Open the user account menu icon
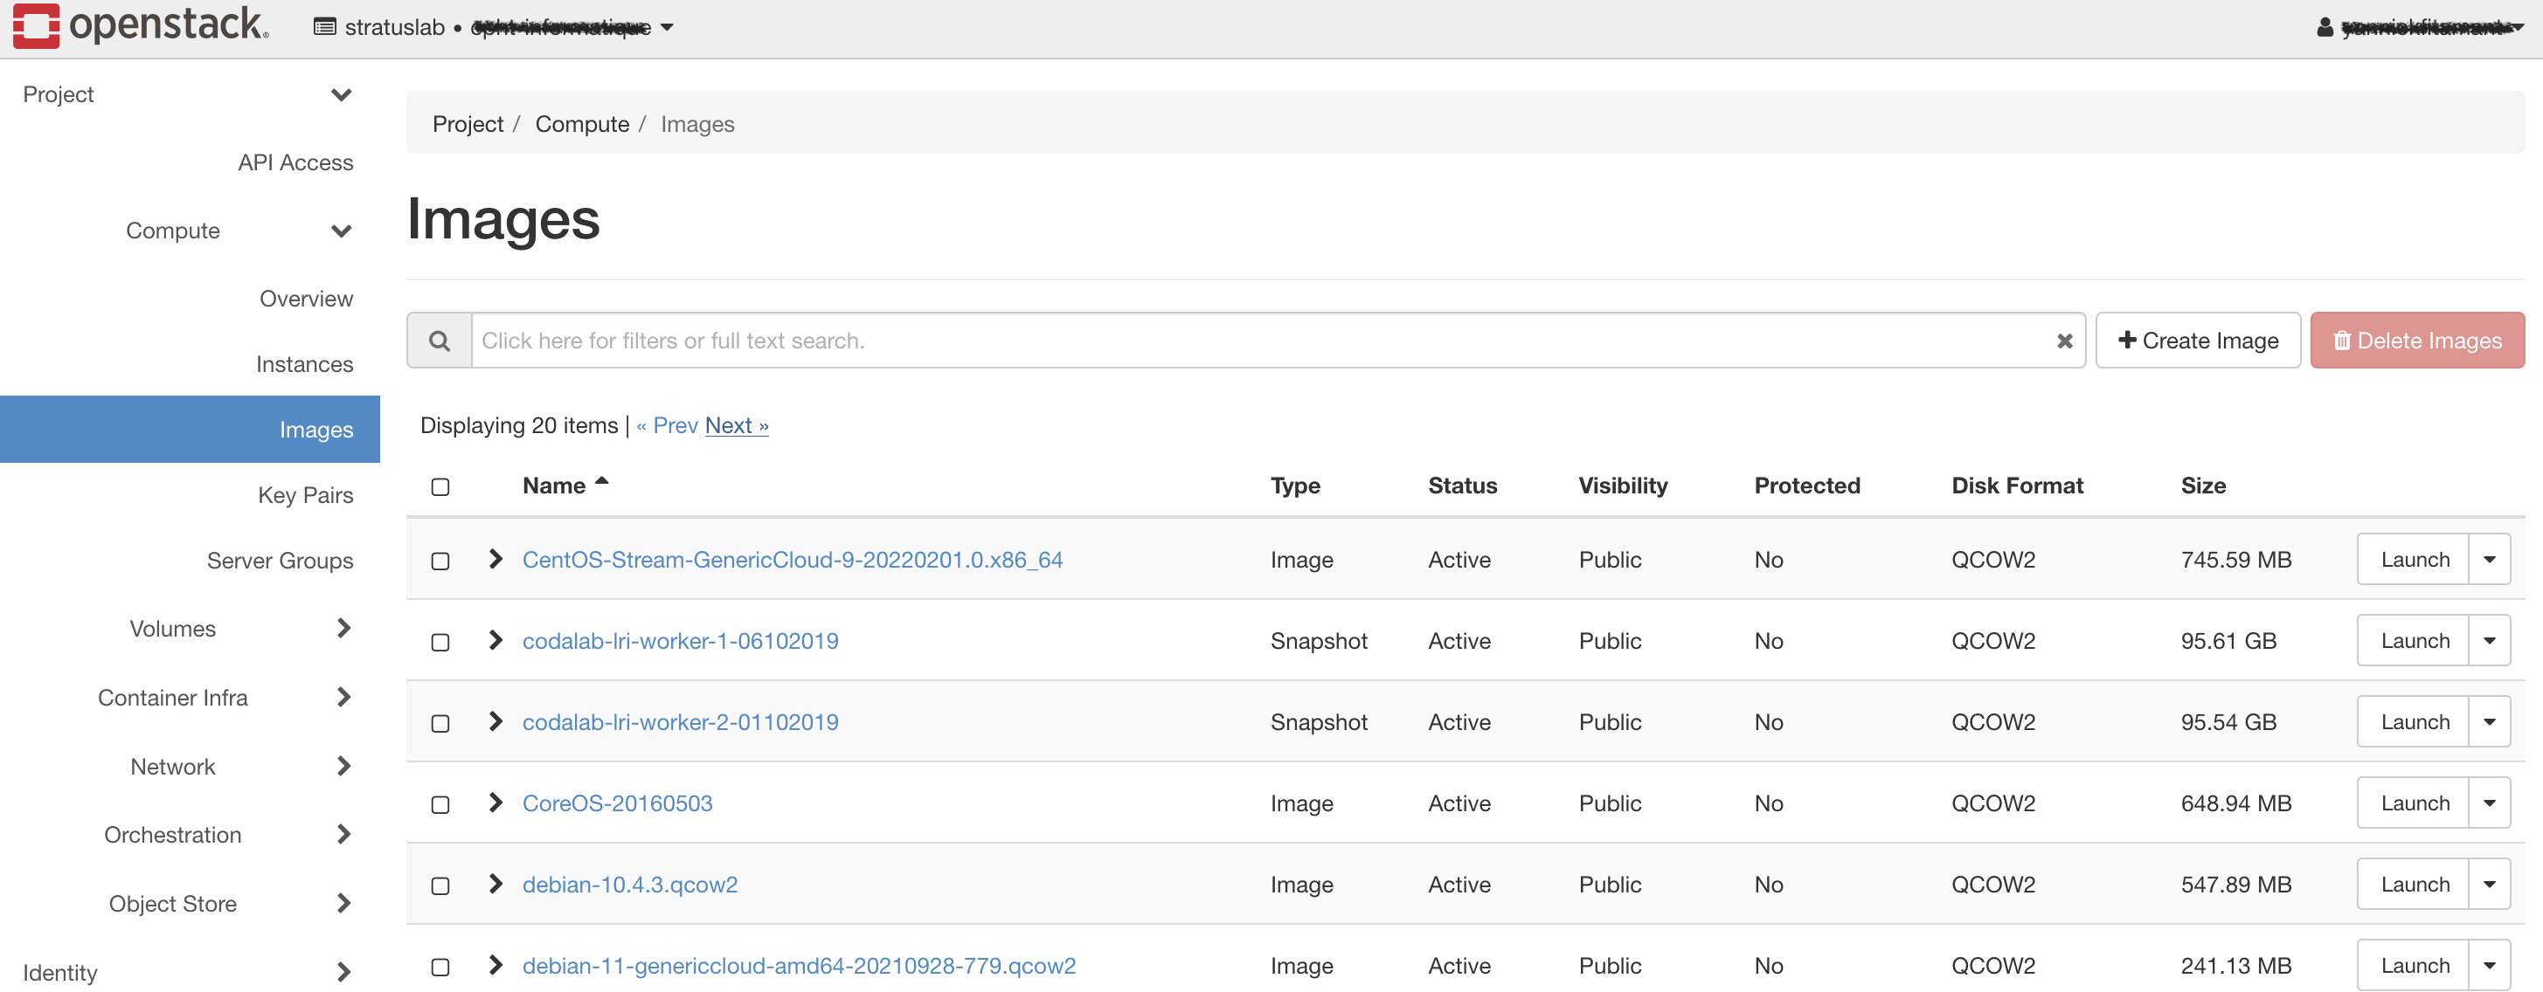The width and height of the screenshot is (2543, 992). [2325, 28]
